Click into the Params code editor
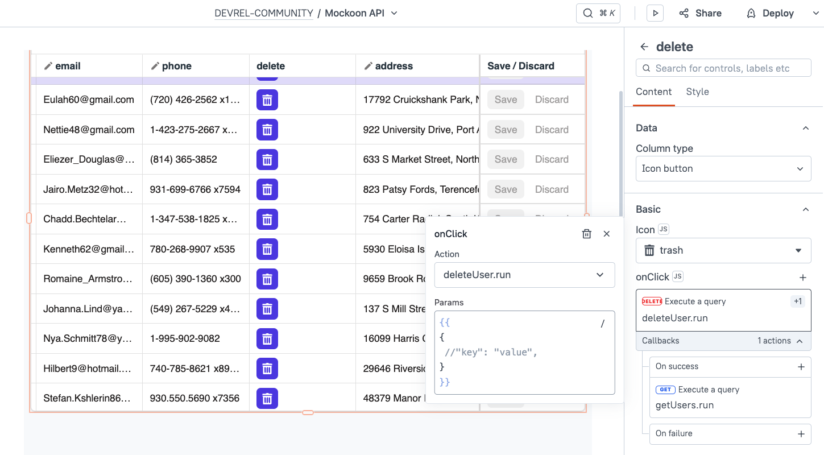This screenshot has height=455, width=824. coord(524,353)
